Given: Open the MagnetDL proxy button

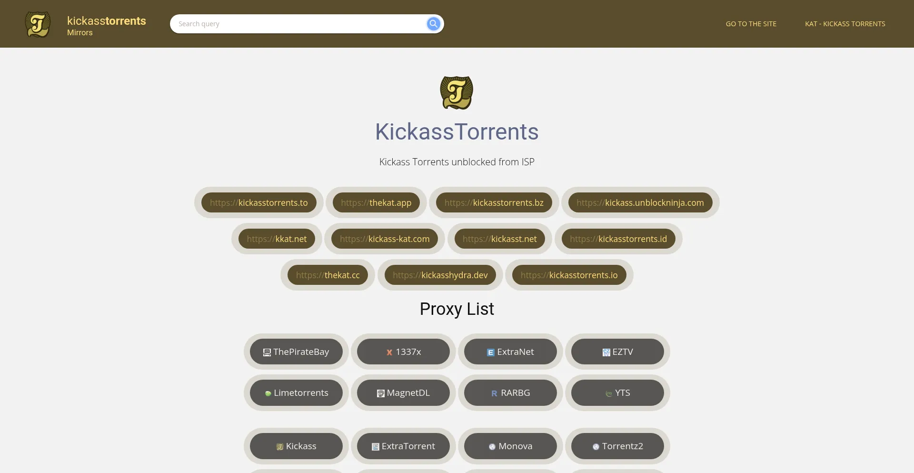Looking at the screenshot, I should pos(403,393).
